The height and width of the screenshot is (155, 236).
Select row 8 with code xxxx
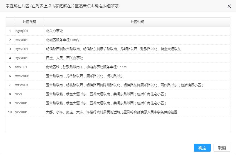tap(19, 94)
